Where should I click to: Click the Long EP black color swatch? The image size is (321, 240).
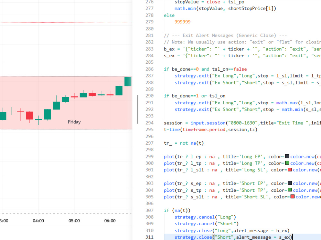(287, 156)
